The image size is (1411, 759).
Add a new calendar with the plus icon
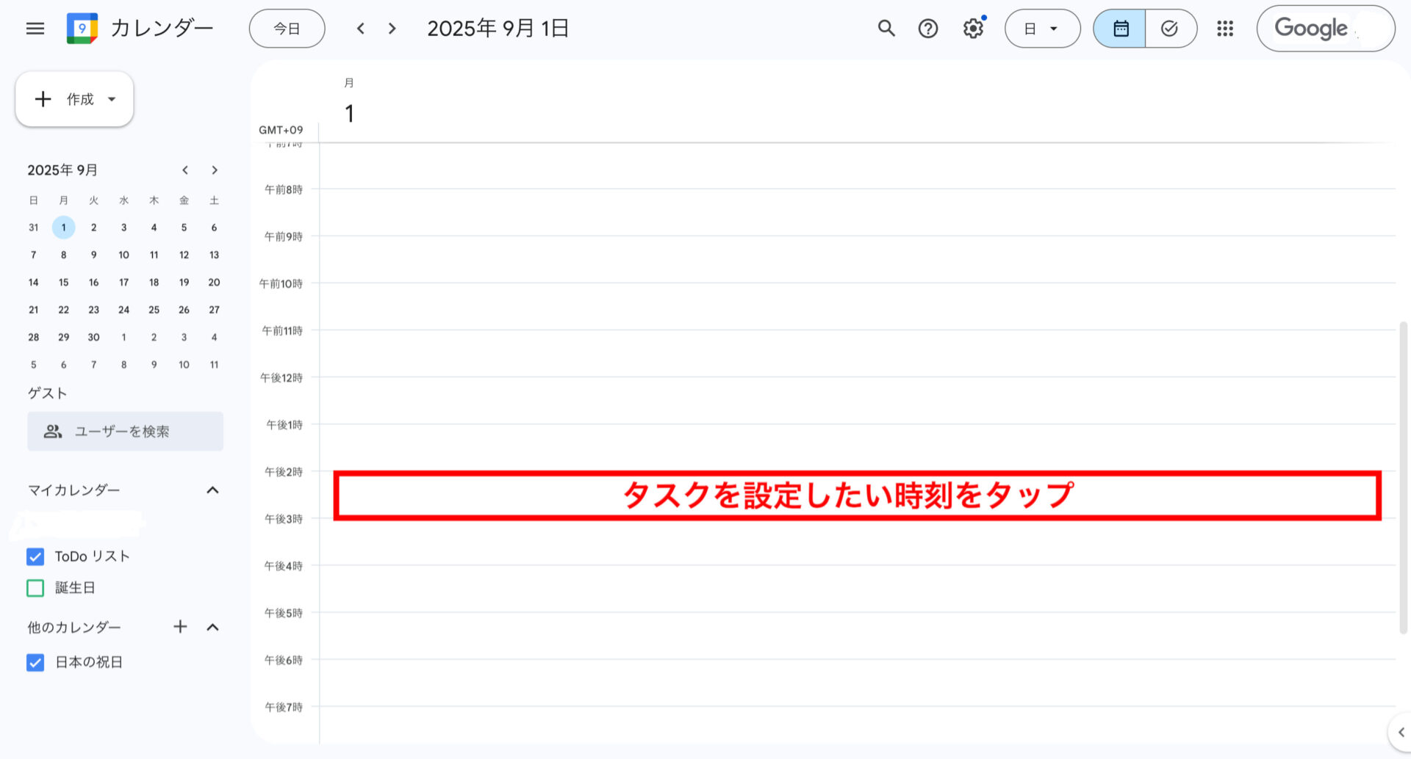[180, 626]
